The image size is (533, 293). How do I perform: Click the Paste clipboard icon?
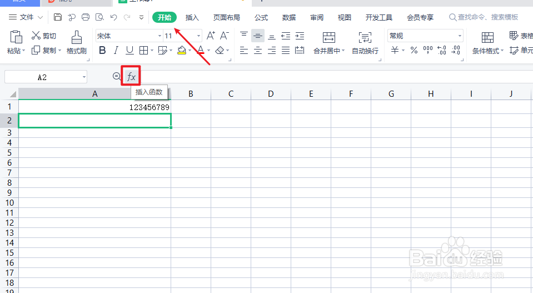16,37
